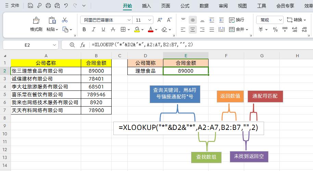313x171 pixels.
Task: Increase decimal places
Action: coord(295,29)
